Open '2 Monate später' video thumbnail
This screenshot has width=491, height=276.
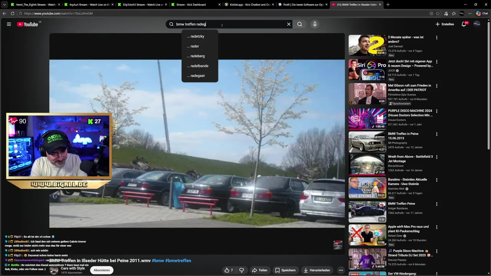pyautogui.click(x=367, y=45)
